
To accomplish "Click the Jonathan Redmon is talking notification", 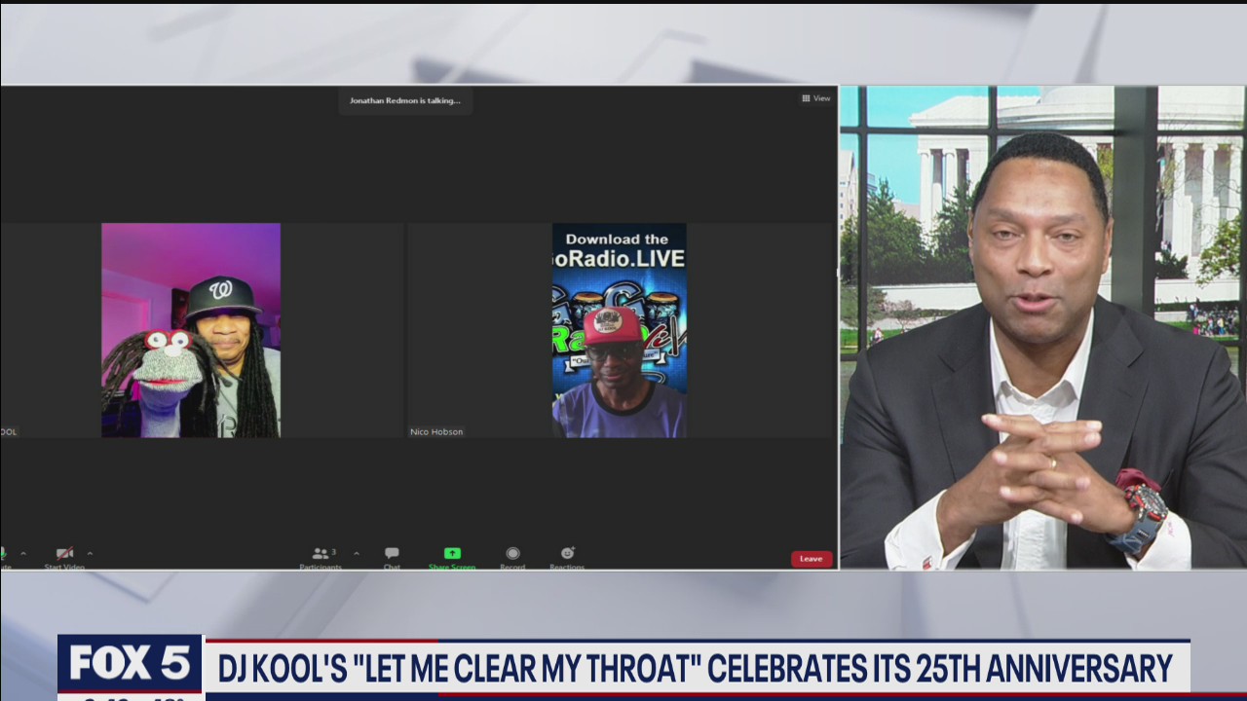I will (x=405, y=100).
